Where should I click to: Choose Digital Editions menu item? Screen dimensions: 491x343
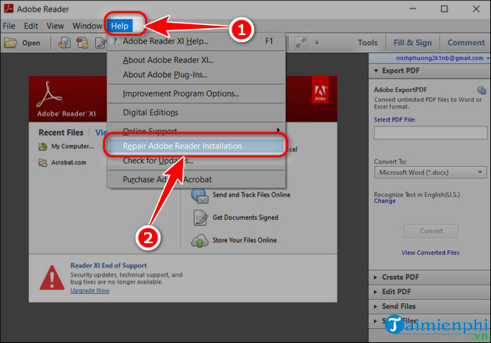pyautogui.click(x=196, y=112)
